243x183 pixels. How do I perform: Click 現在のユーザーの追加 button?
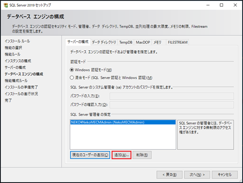[90, 155]
